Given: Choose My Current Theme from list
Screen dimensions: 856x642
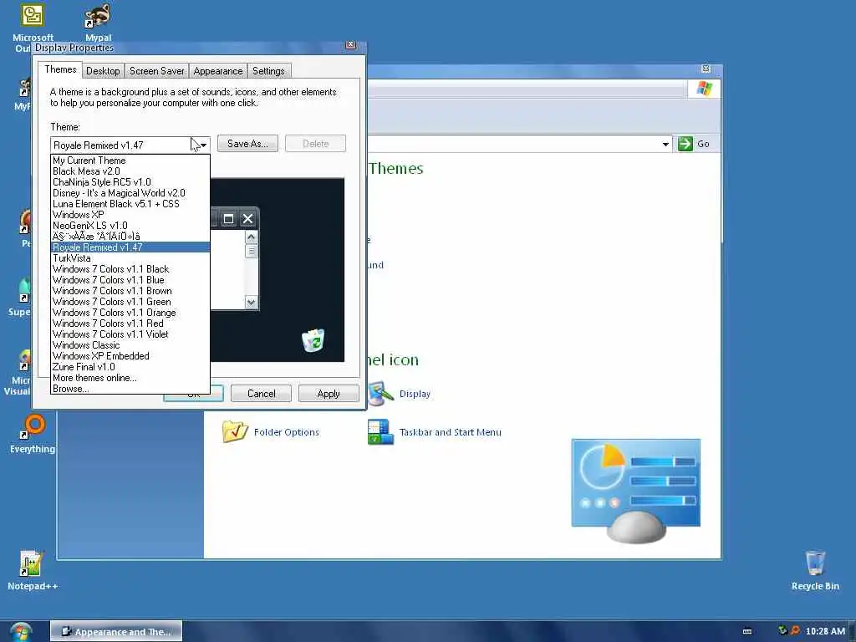Looking at the screenshot, I should [x=130, y=160].
